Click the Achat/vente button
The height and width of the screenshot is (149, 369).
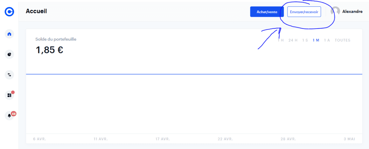pyautogui.click(x=267, y=12)
